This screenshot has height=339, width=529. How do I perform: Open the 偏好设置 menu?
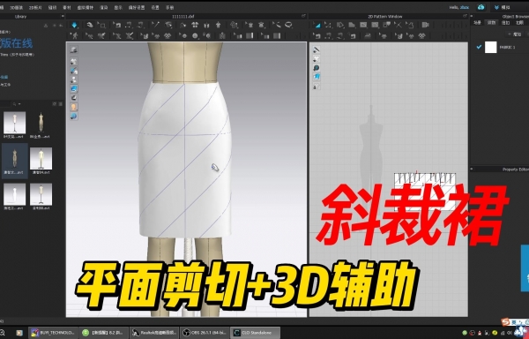click(x=137, y=7)
